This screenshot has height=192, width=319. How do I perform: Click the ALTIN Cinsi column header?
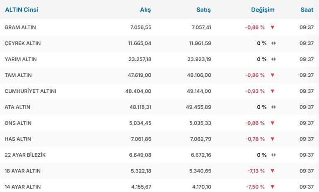tap(22, 10)
